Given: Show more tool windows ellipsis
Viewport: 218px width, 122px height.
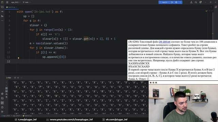Looking at the screenshot, I should click(2, 20).
